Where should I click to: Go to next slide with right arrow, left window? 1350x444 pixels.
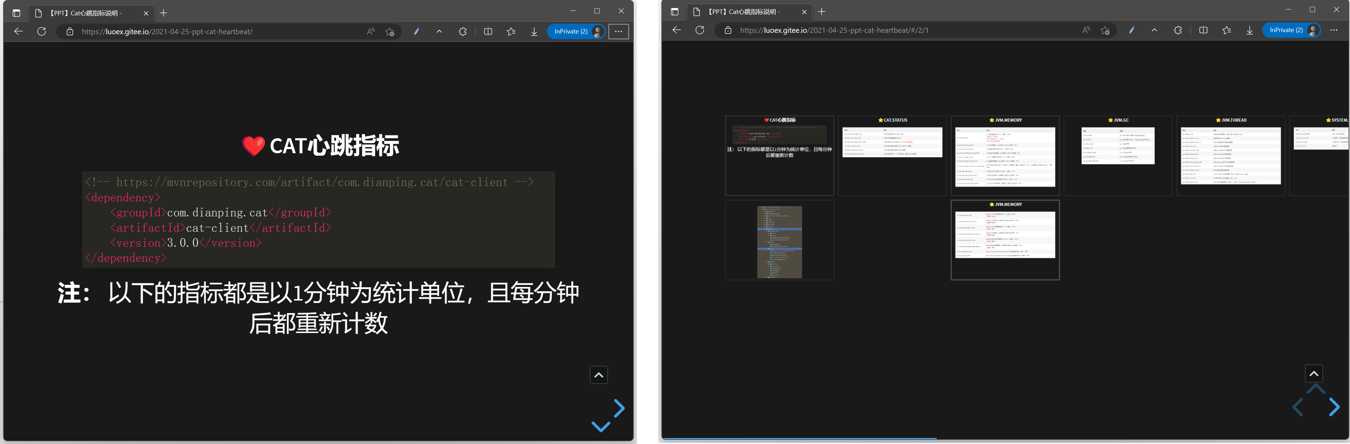tap(619, 408)
